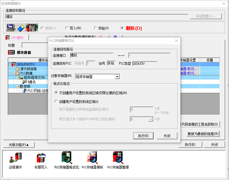Click the 模块数据 module data icon

click(11, 52)
